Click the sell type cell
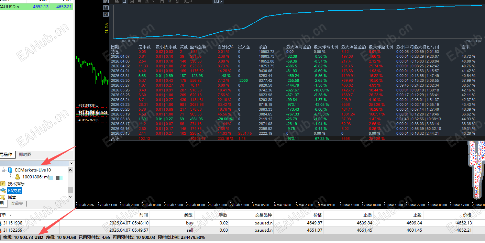This screenshot has width=485, height=243. pos(190,230)
